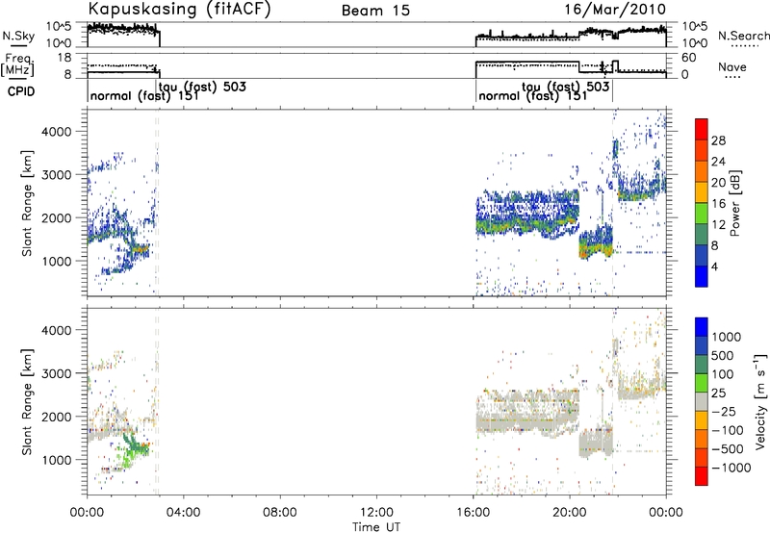Click the "60" Nave axis tick

click(x=689, y=58)
